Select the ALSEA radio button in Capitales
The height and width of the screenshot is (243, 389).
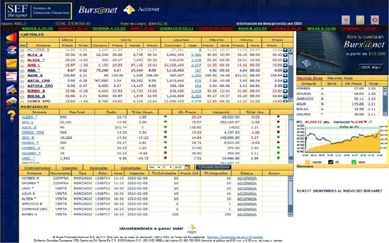coord(22,61)
